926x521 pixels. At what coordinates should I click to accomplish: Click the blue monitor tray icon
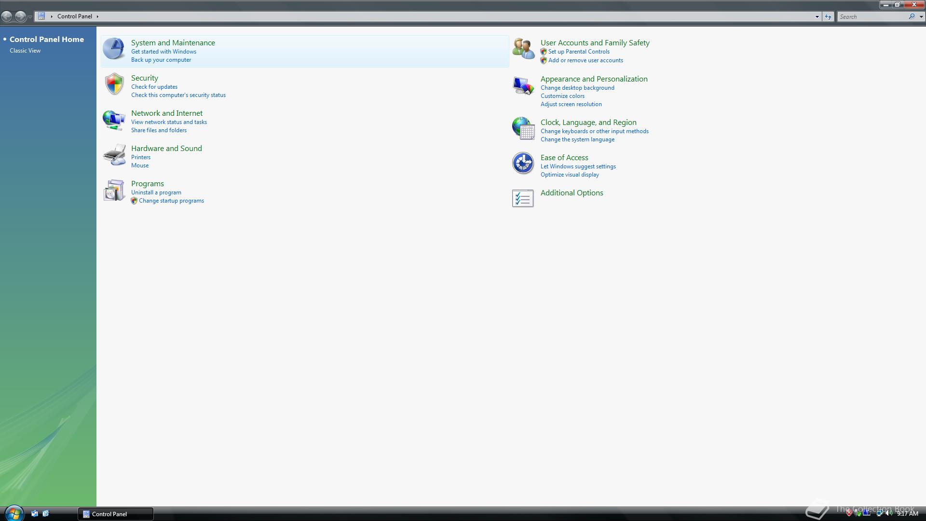point(867,513)
